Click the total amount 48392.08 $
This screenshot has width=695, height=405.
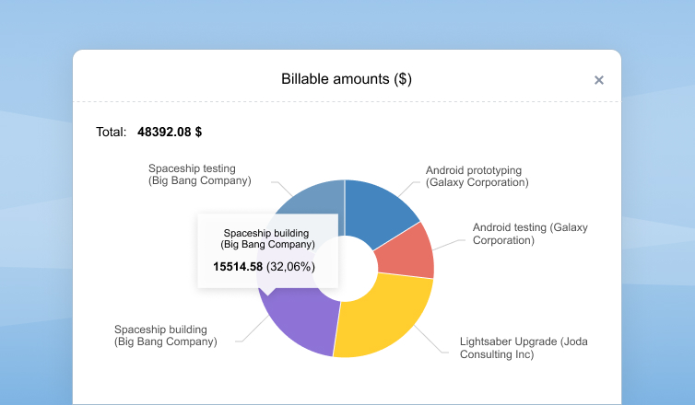click(x=170, y=132)
